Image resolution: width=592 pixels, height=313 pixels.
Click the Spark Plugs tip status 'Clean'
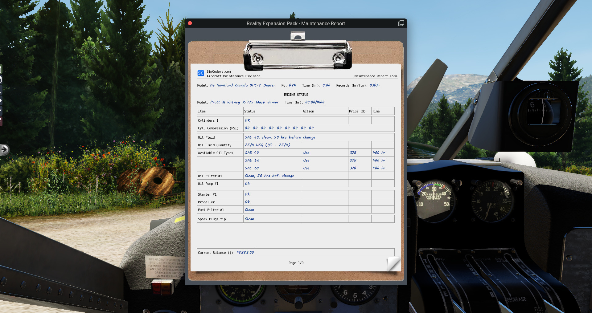pos(249,219)
